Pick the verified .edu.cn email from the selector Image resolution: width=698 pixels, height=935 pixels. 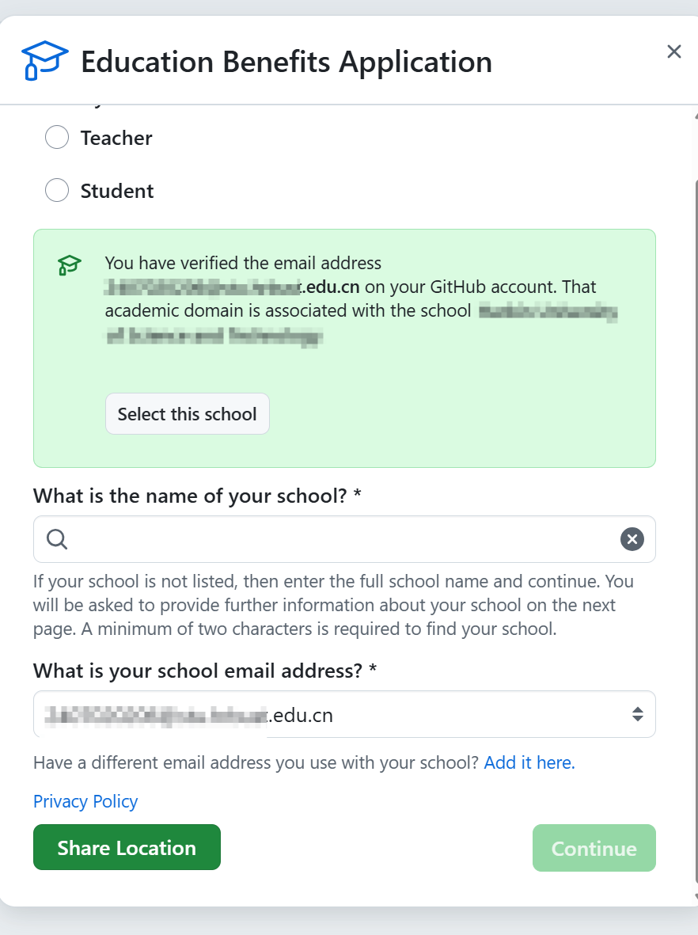click(x=344, y=713)
